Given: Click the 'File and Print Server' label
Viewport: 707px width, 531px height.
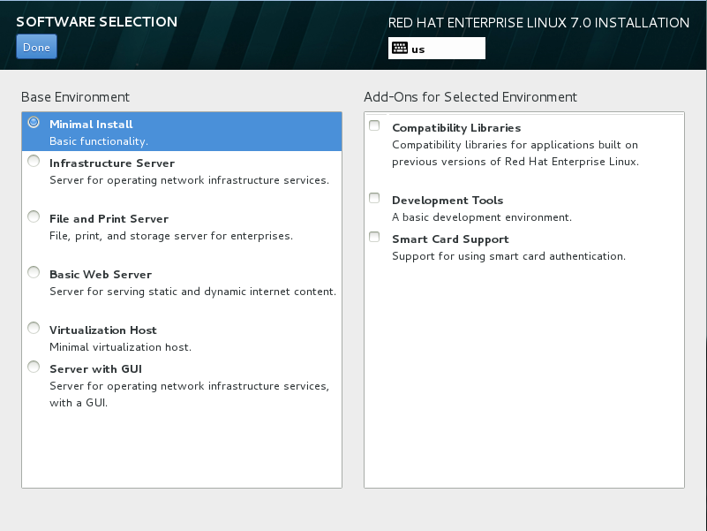Looking at the screenshot, I should [109, 219].
